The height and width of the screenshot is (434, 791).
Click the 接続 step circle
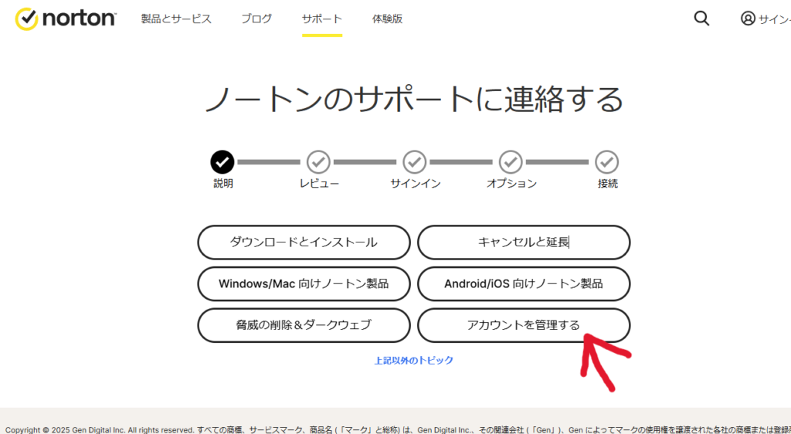(607, 162)
